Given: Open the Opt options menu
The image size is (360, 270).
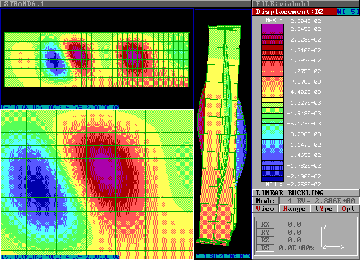Looking at the screenshot, I should tap(348, 209).
